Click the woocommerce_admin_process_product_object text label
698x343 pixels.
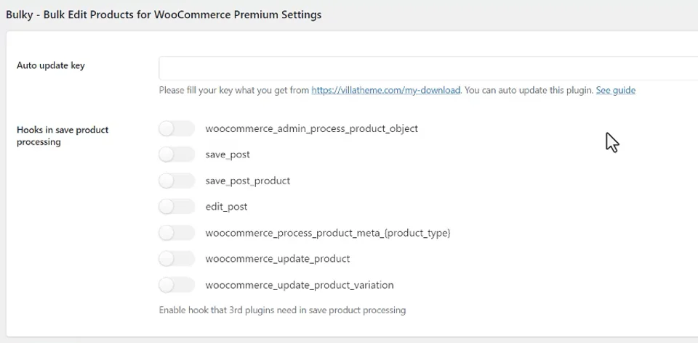click(x=312, y=128)
